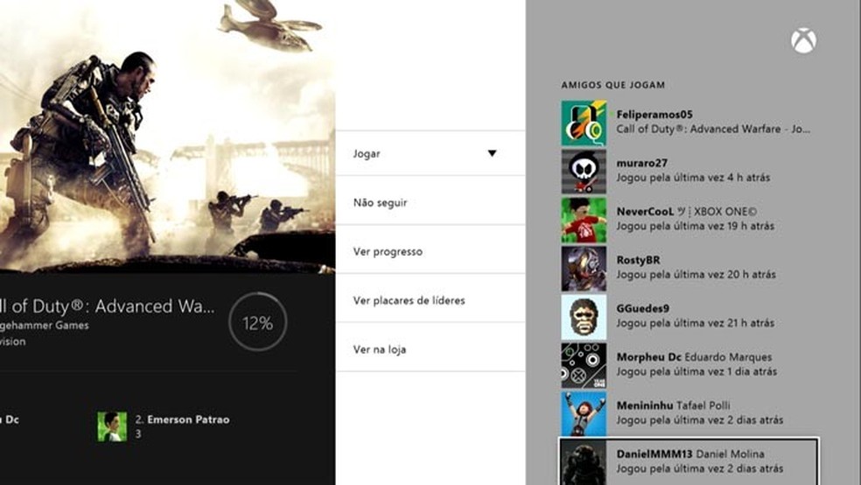Viewport: 861px width, 485px height.
Task: Open Feliperamos05's headphones avatar
Action: click(x=584, y=123)
